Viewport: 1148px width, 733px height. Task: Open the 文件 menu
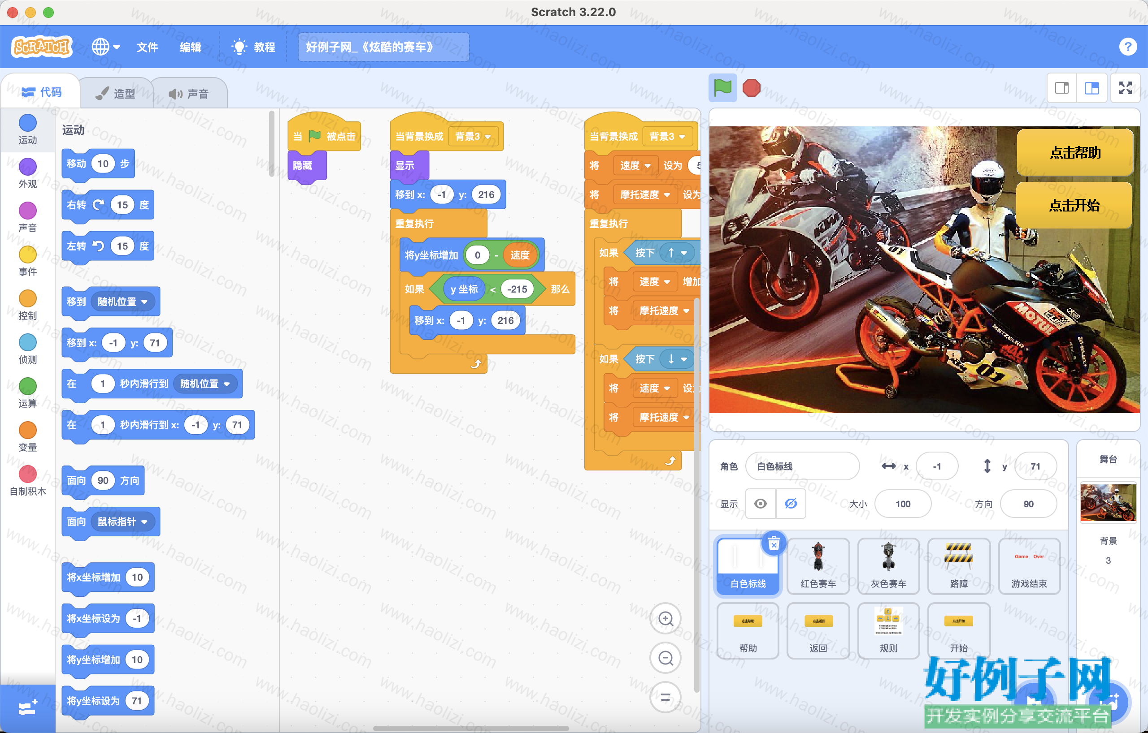pos(148,47)
